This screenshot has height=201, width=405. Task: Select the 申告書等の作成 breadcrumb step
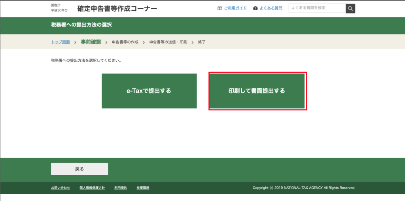125,42
